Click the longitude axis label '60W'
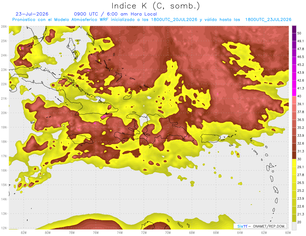 [288, 232]
